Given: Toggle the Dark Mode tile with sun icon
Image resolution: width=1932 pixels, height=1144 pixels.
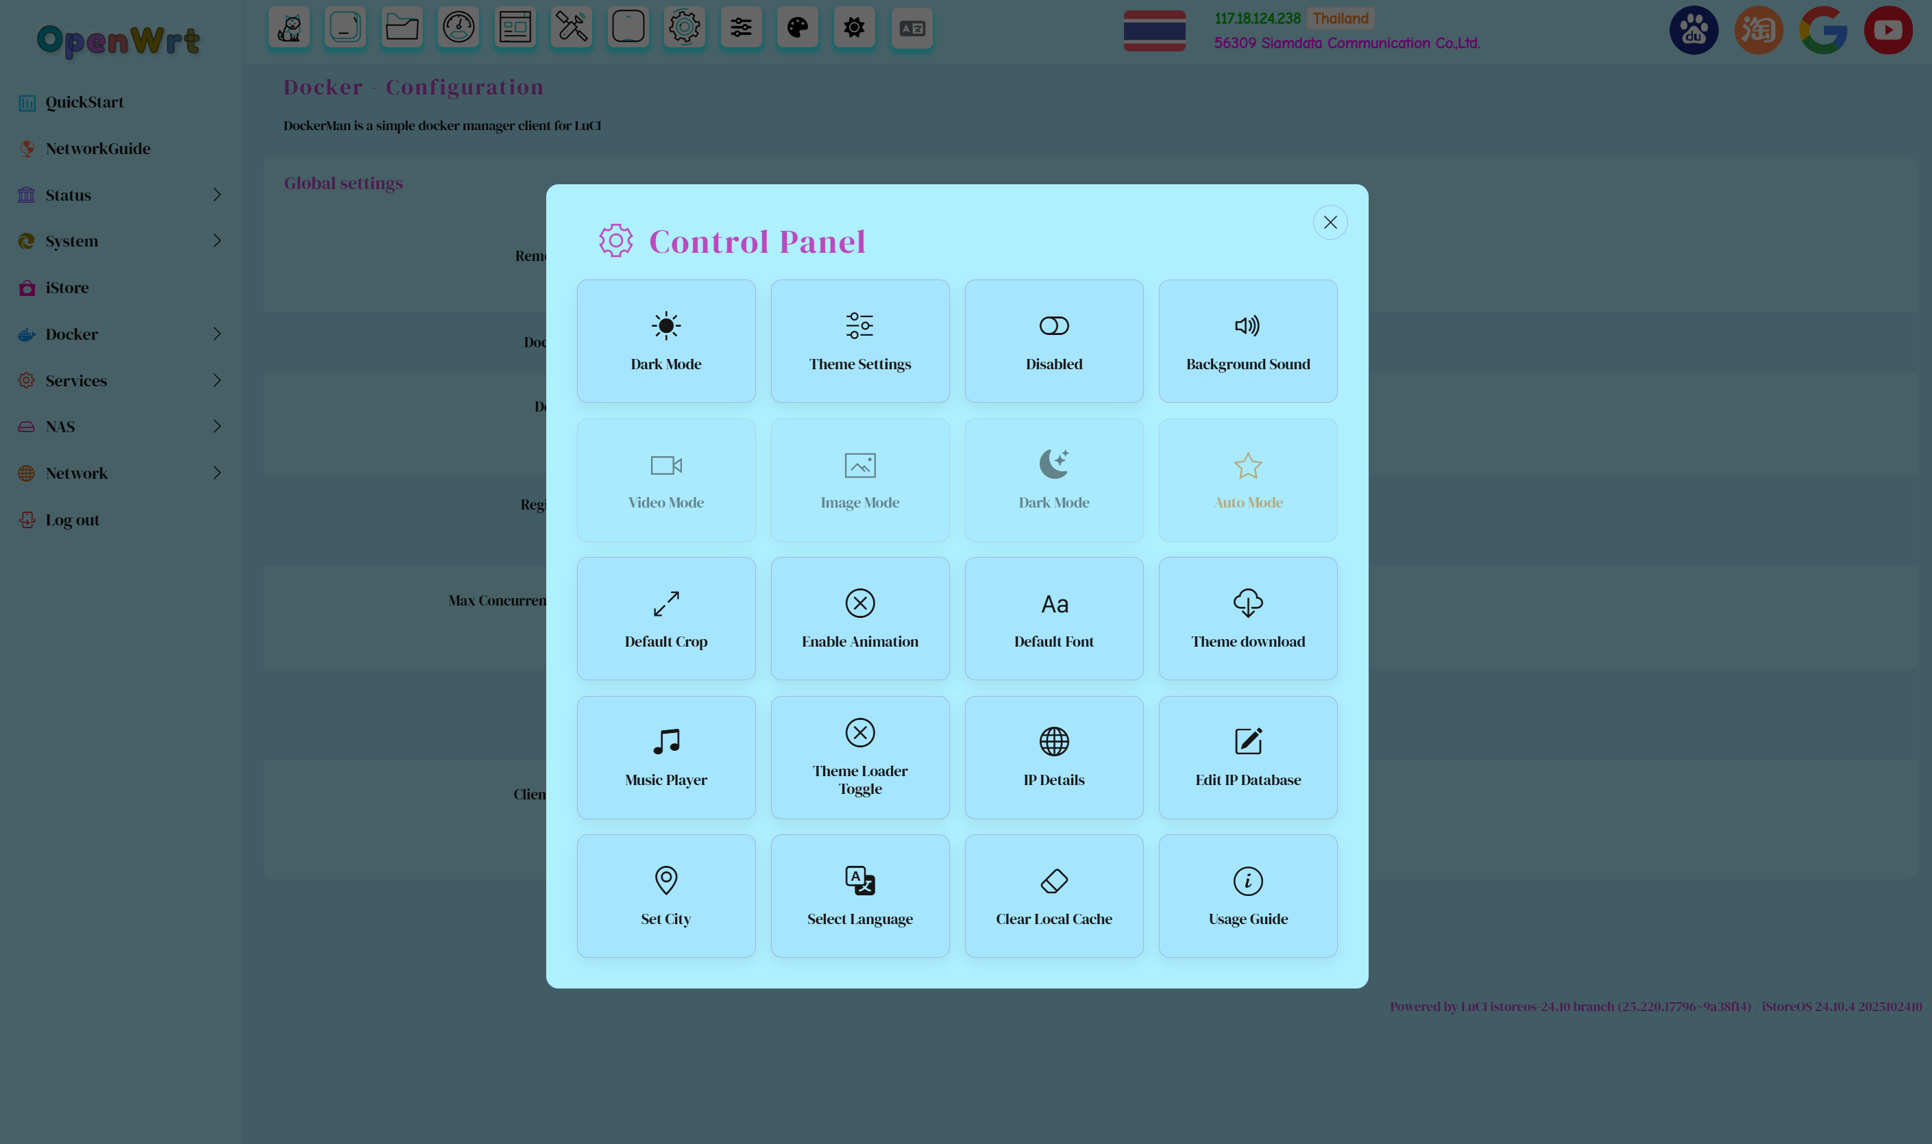Looking at the screenshot, I should click(666, 340).
